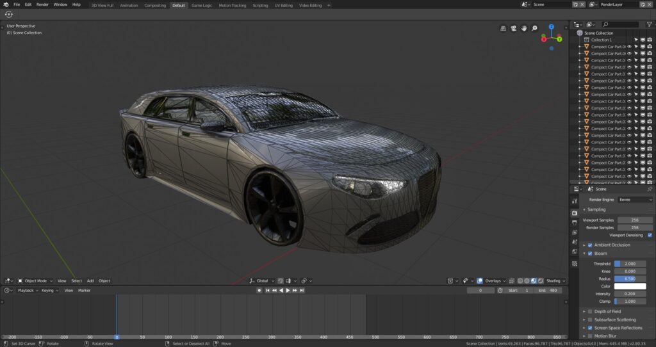This screenshot has width=656, height=347.
Task: Enable Depth of Field checkbox
Action: tap(590, 311)
